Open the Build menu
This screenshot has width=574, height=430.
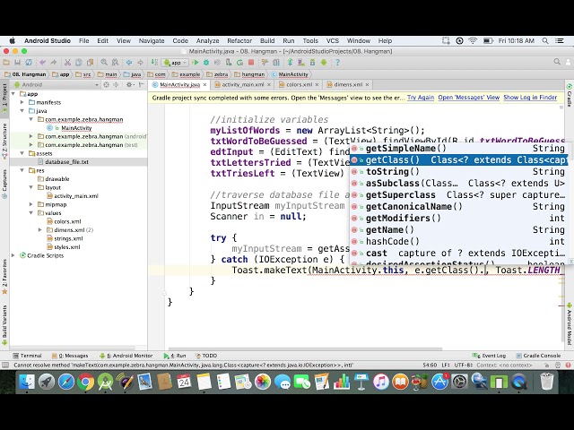pos(267,41)
